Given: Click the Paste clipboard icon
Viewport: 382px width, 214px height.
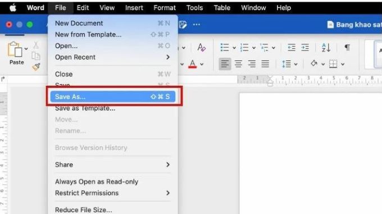Looking at the screenshot, I should pyautogui.click(x=15, y=49).
